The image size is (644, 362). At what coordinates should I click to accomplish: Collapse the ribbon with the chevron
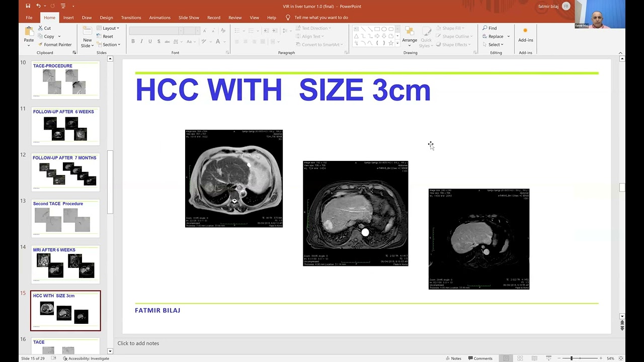[x=620, y=53]
